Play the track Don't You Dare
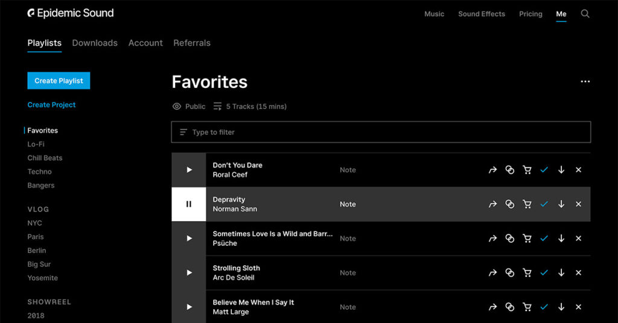Screen dimensions: 618x323 tap(189, 170)
